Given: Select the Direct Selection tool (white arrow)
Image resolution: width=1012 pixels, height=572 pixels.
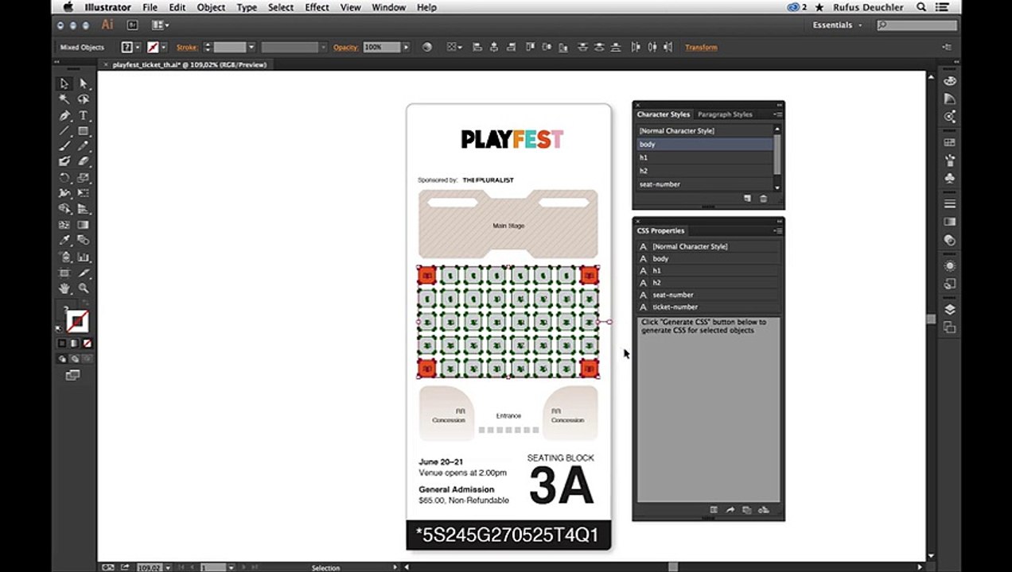Looking at the screenshot, I should [84, 84].
